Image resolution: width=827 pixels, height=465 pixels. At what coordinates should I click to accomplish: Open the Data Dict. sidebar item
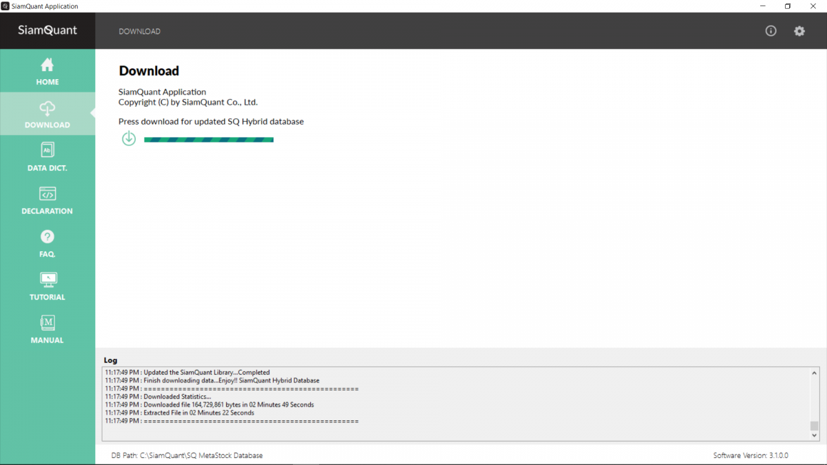(47, 157)
